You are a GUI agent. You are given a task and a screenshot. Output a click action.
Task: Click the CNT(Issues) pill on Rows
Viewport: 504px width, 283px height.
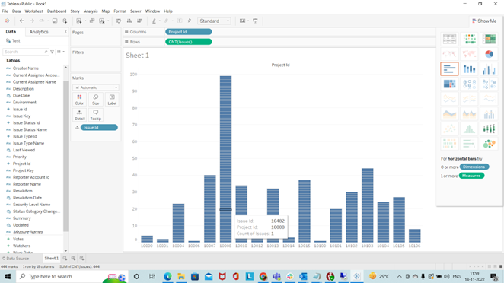click(x=188, y=42)
